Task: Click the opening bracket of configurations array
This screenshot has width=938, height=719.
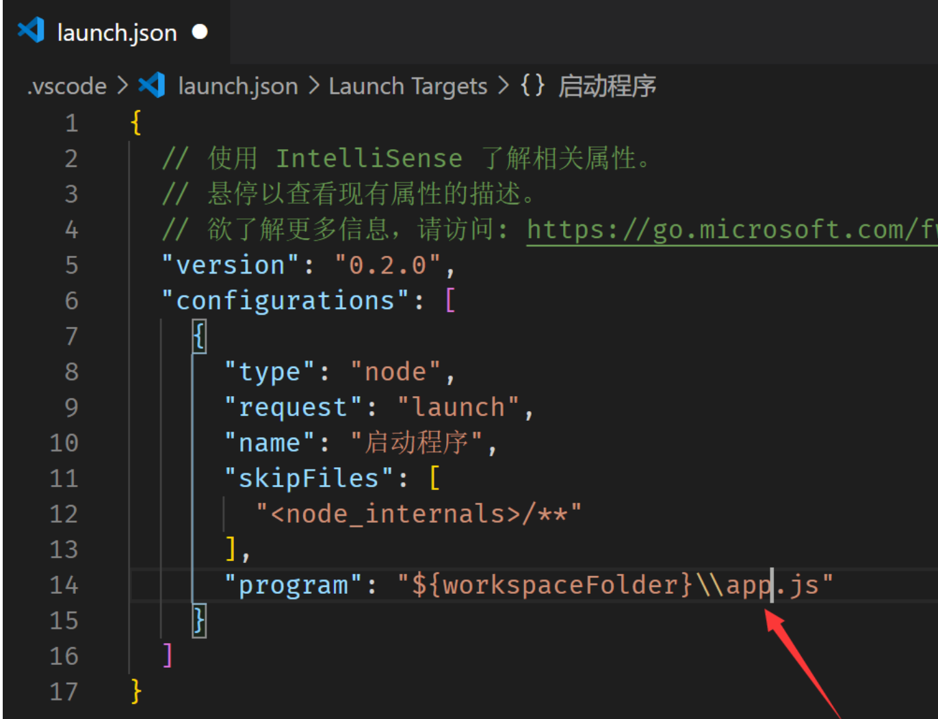Action: click(x=452, y=300)
